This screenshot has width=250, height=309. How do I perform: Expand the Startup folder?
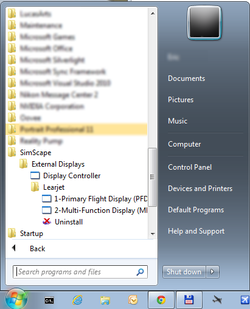coord(32,234)
